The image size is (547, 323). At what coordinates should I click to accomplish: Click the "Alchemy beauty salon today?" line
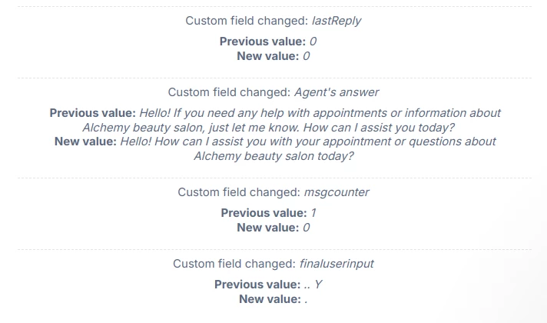[x=273, y=155]
